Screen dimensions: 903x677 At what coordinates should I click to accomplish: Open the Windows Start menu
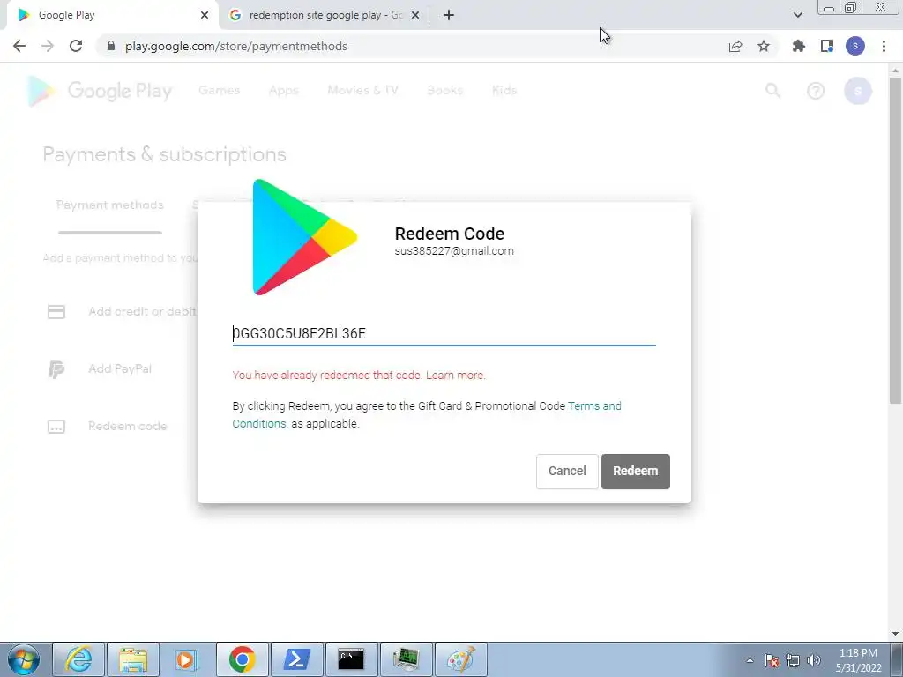pos(24,659)
